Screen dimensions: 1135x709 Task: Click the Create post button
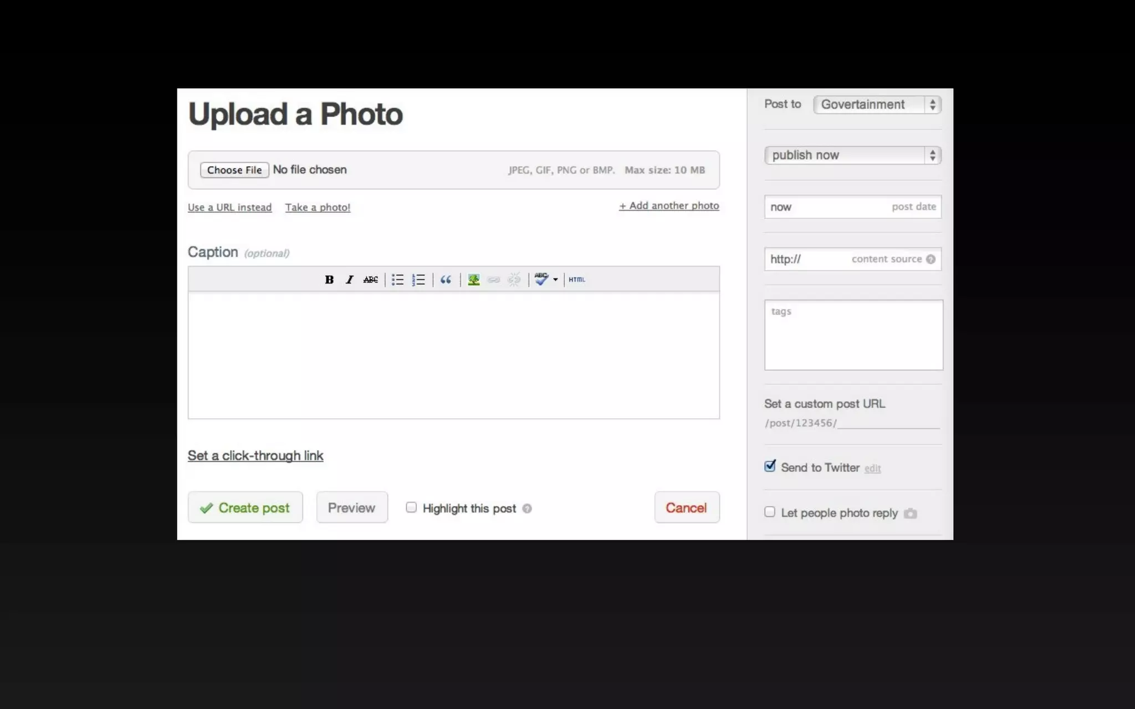coord(245,507)
